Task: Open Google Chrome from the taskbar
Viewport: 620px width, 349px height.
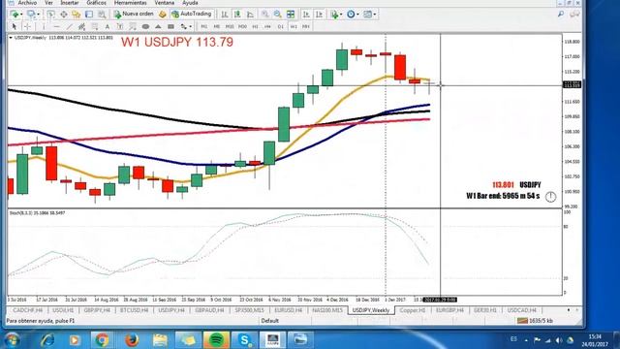Action: coord(102,340)
